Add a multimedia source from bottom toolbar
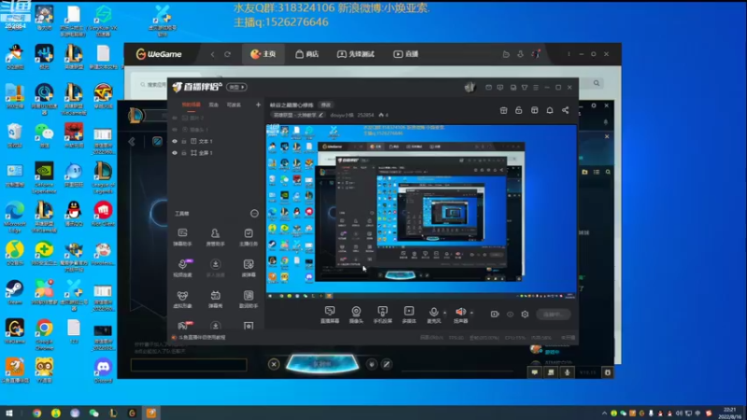747x420 pixels. (409, 315)
